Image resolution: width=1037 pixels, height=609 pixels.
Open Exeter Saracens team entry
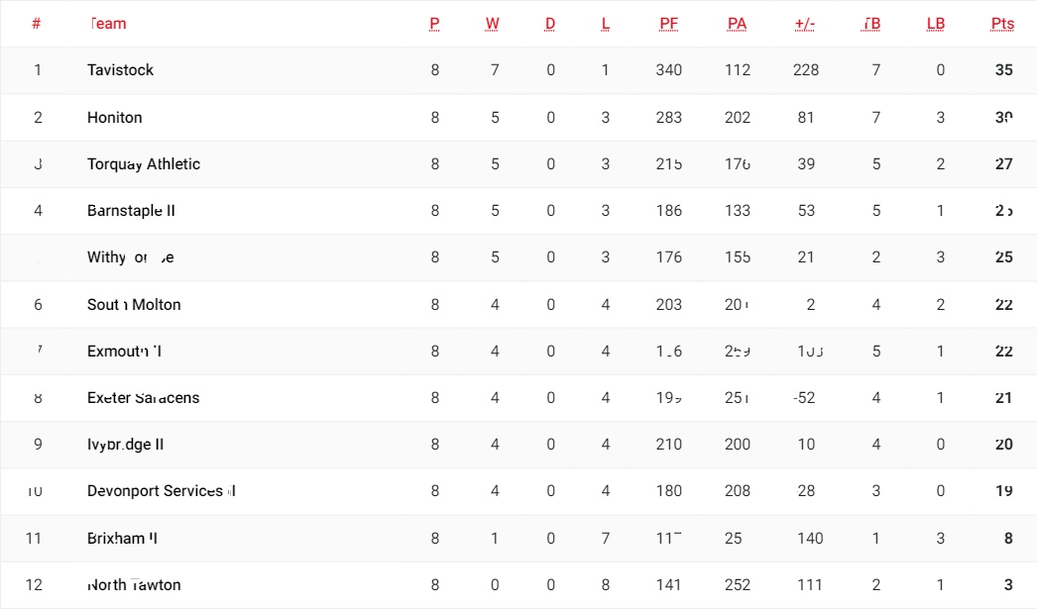tap(143, 398)
